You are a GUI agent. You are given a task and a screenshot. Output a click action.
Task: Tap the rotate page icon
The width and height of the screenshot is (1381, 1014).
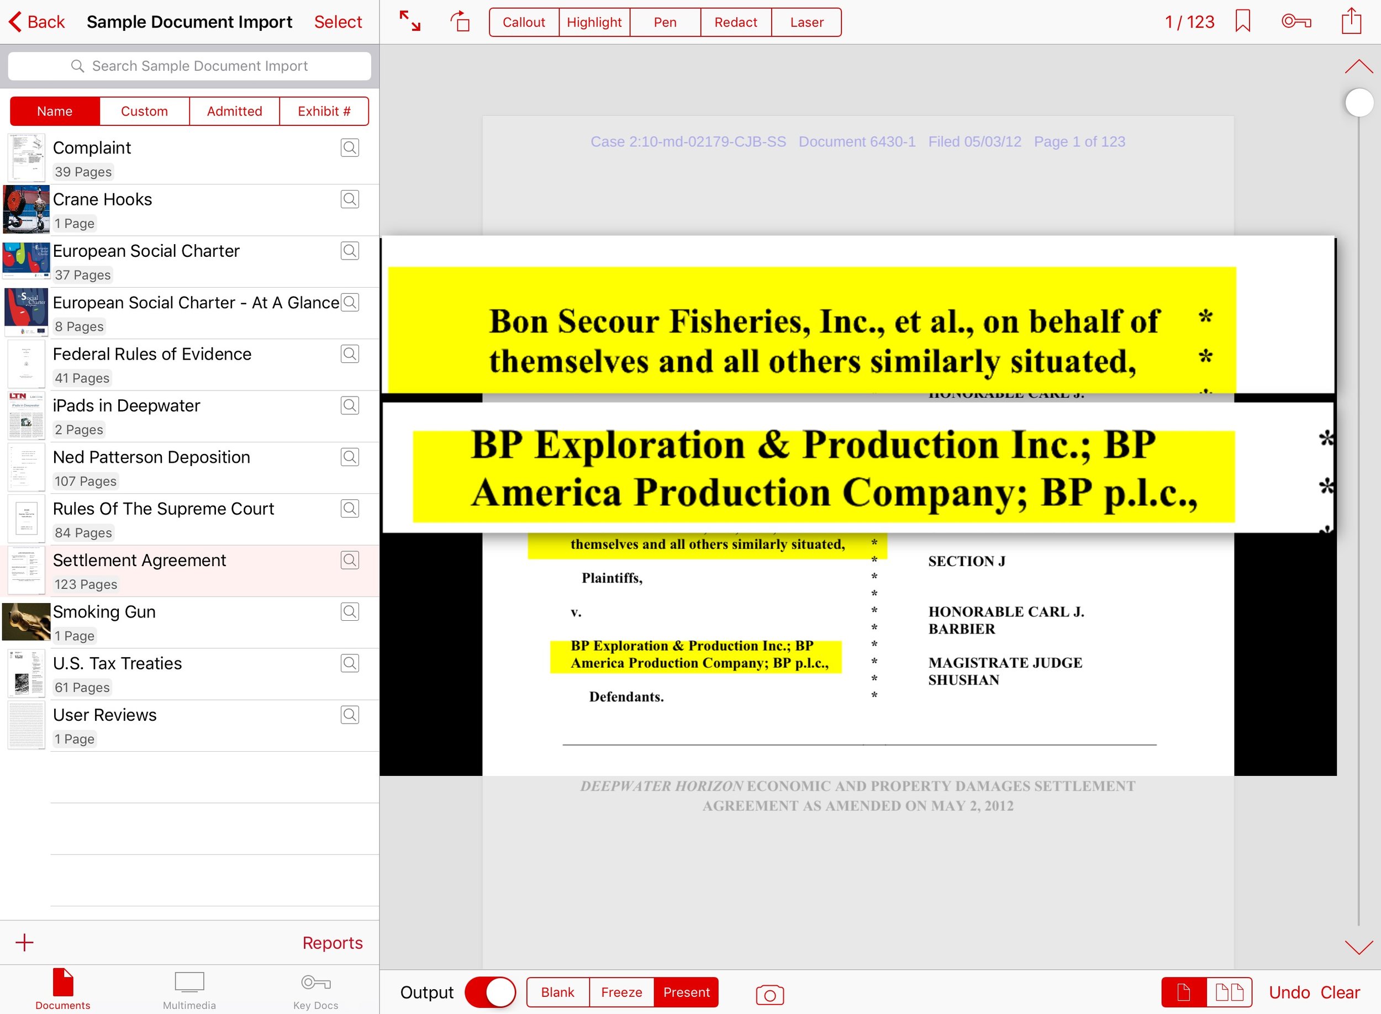click(x=460, y=22)
